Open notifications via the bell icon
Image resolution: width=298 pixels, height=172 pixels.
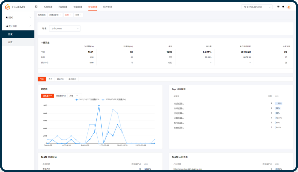283,7
